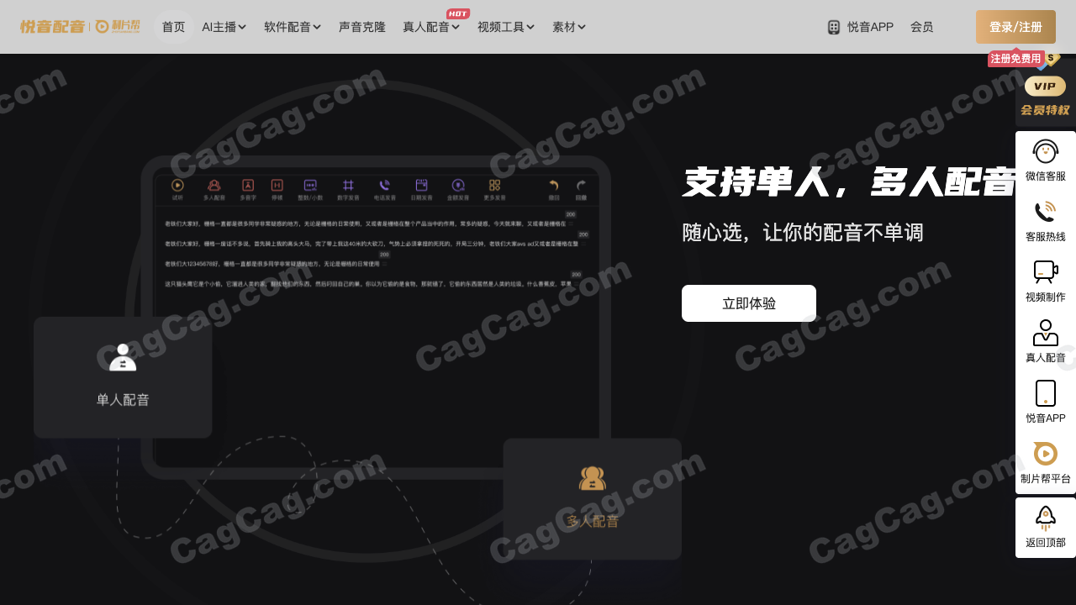Expand the 视频工具 dropdown menu

(506, 27)
